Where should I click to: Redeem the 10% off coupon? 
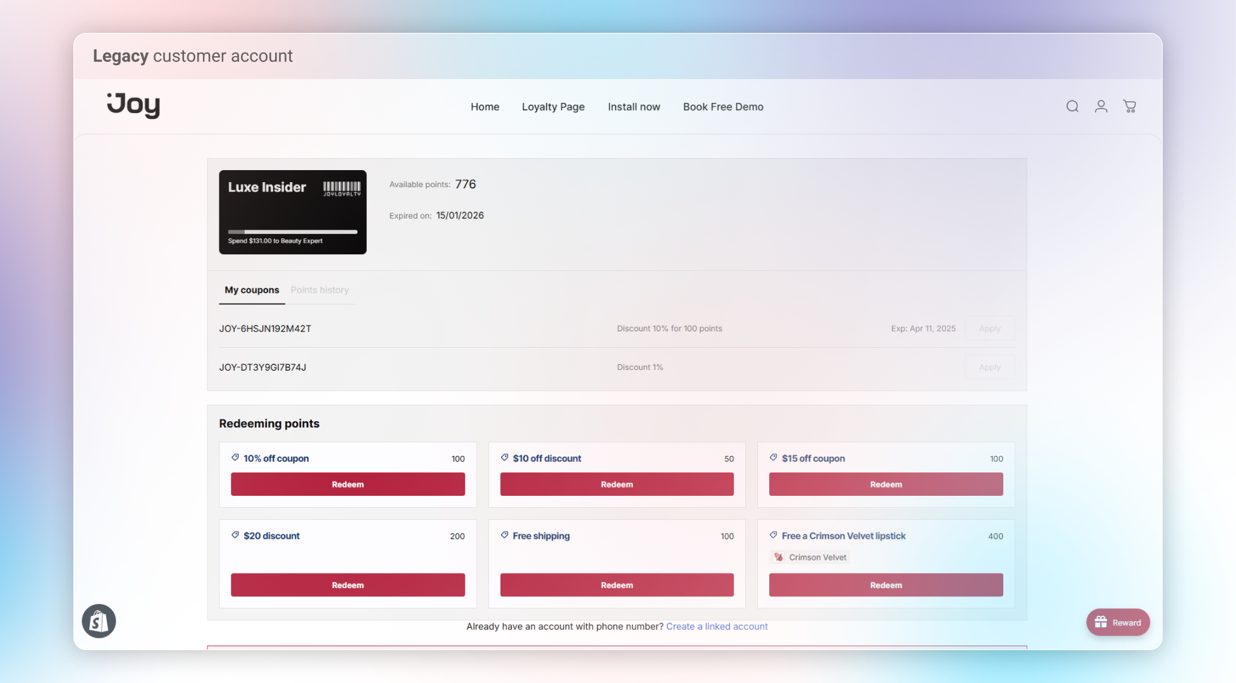click(x=347, y=484)
